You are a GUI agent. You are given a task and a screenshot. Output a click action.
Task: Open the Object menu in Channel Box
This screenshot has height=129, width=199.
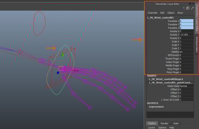171,13
